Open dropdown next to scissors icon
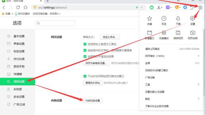 [x=162, y=7]
